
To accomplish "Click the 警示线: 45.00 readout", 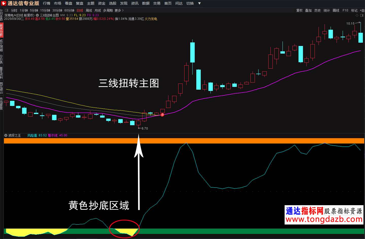I will click(58, 136).
